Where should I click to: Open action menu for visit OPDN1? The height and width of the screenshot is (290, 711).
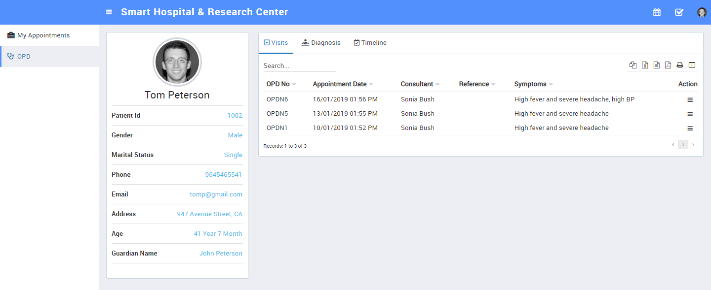690,129
